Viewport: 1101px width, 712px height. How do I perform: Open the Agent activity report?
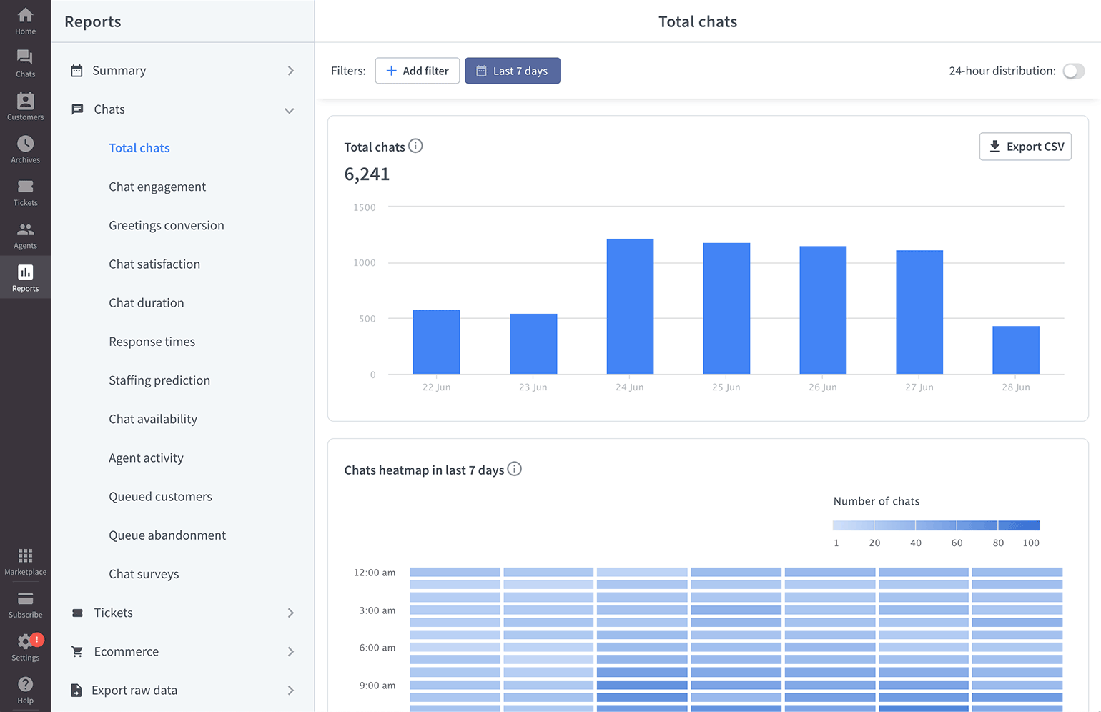pyautogui.click(x=146, y=458)
